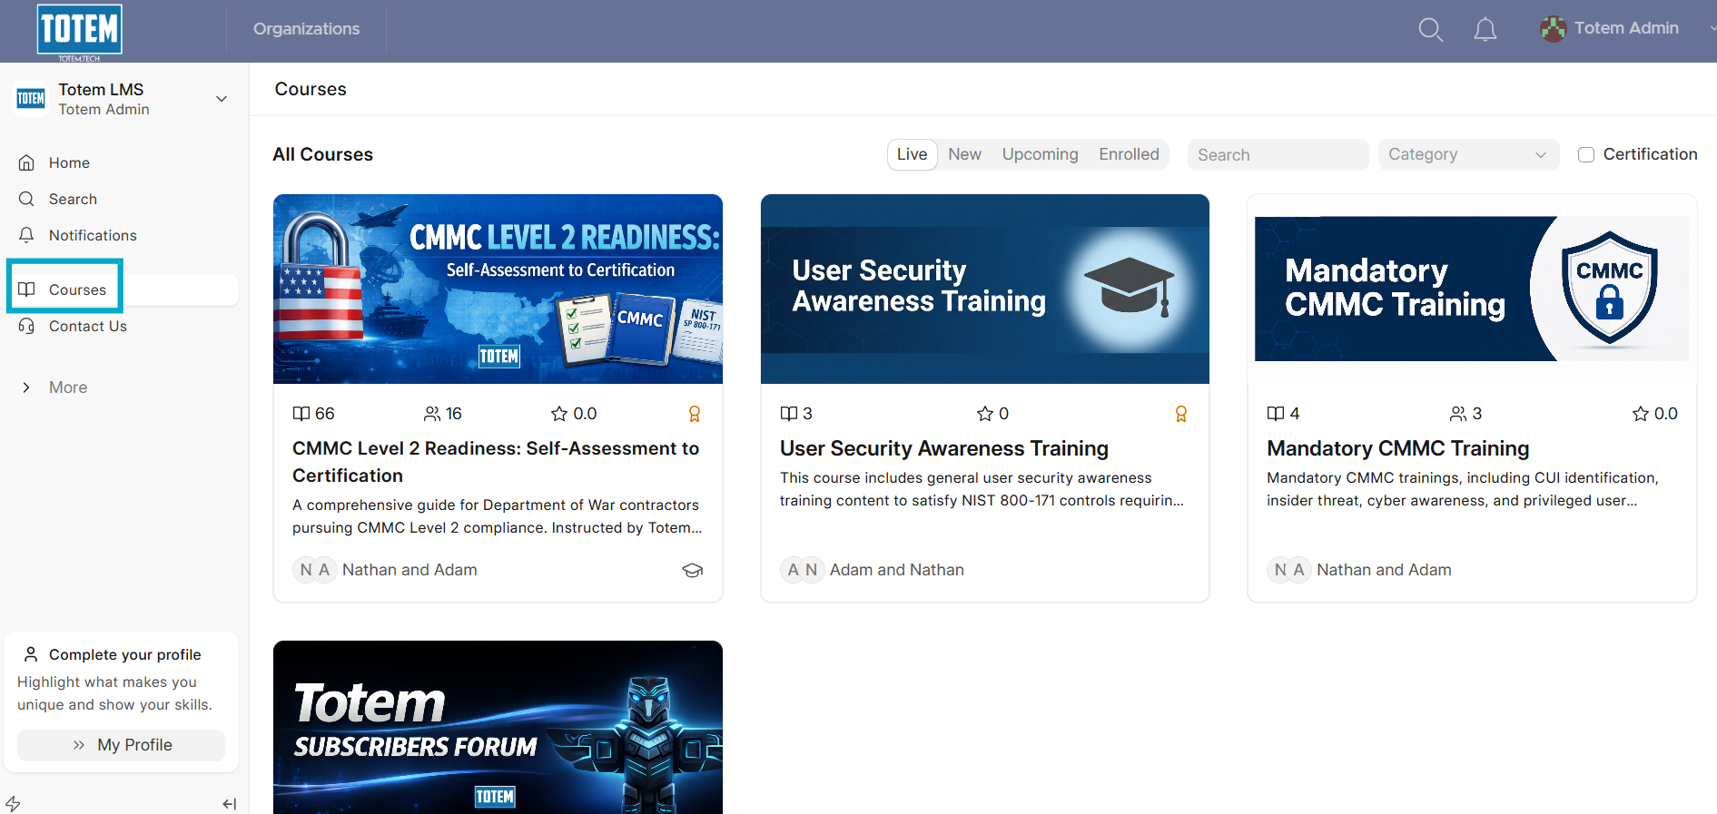Image resolution: width=1717 pixels, height=814 pixels.
Task: Click the Notifications bell icon in sidebar
Action: click(27, 235)
